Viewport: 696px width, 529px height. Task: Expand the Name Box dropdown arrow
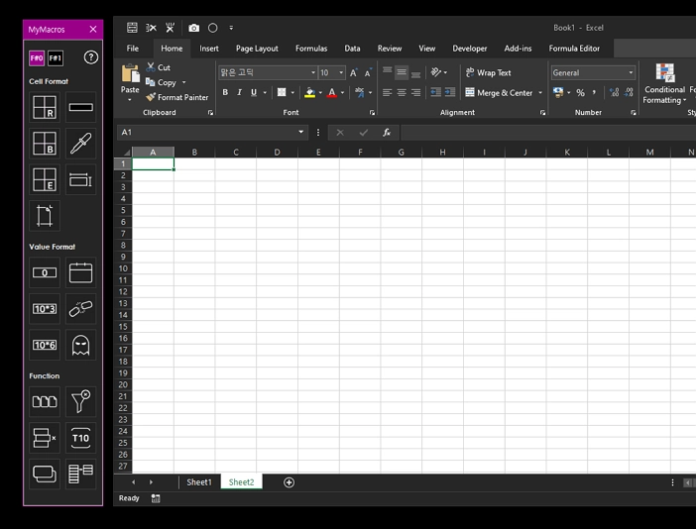click(x=301, y=132)
